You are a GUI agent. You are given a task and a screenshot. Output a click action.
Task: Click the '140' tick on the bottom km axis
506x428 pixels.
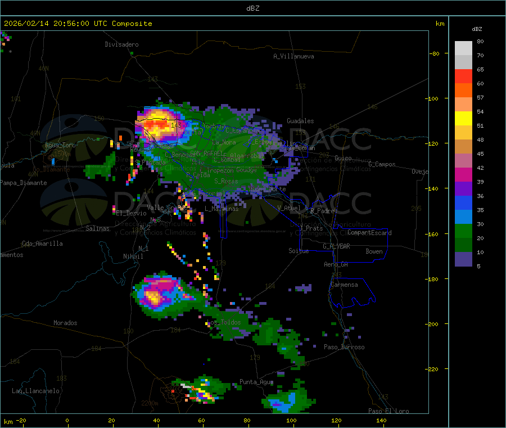coord(381,420)
